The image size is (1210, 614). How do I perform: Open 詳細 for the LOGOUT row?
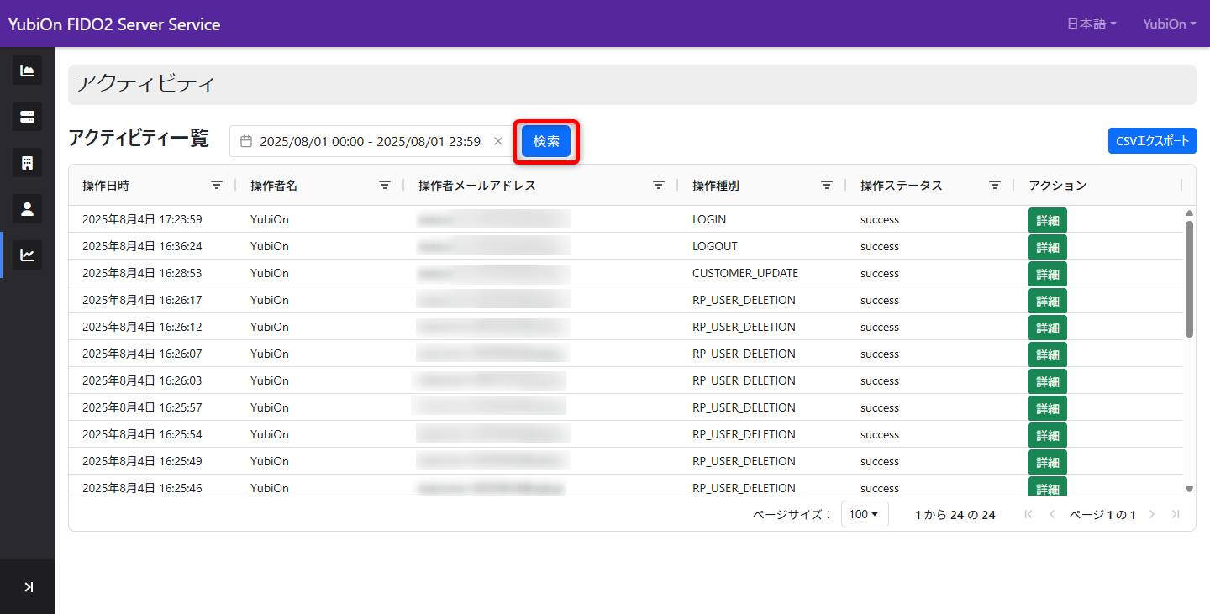(x=1048, y=248)
